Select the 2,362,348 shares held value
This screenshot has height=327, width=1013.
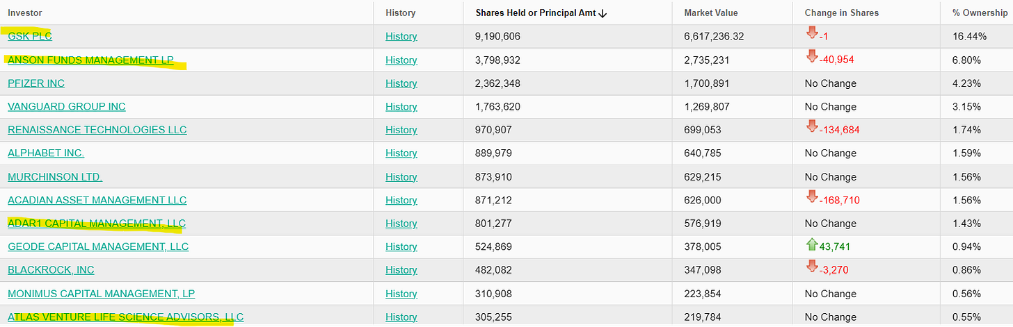497,83
